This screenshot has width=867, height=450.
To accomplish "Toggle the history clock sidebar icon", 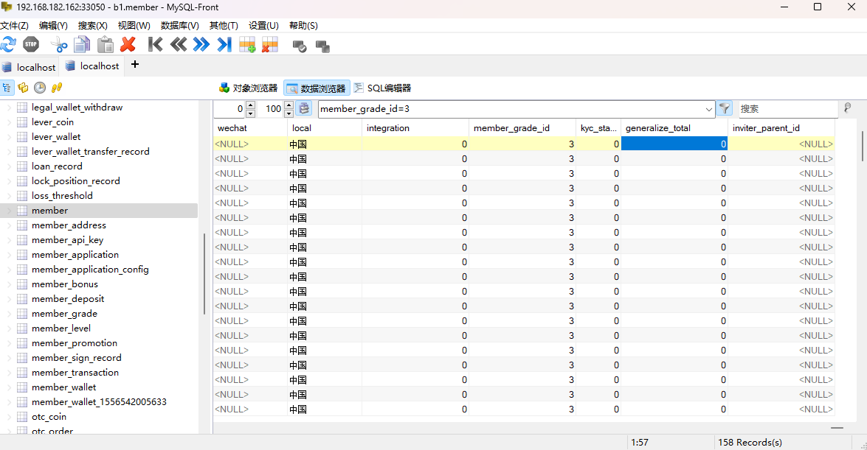I will (40, 88).
